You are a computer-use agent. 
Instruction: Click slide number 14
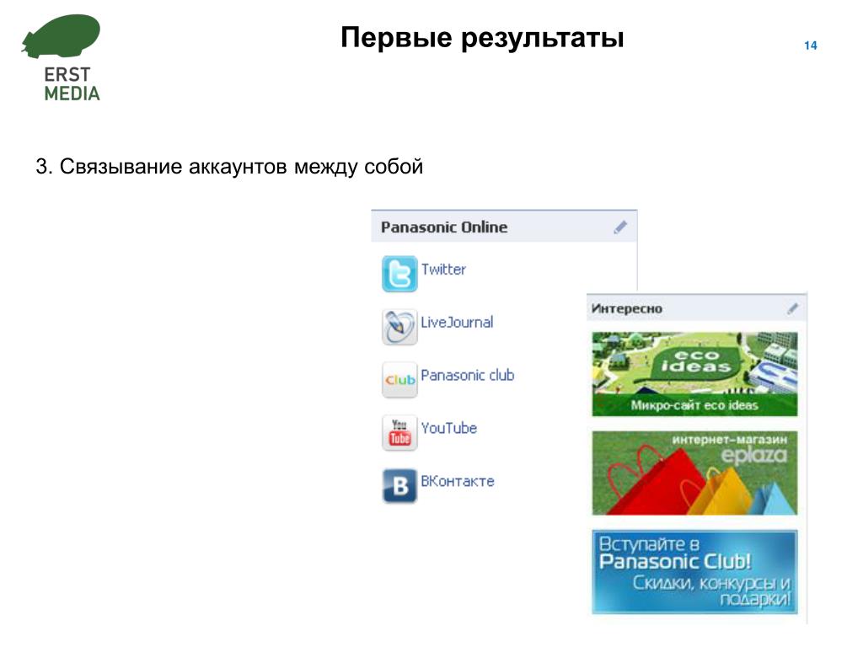[810, 45]
